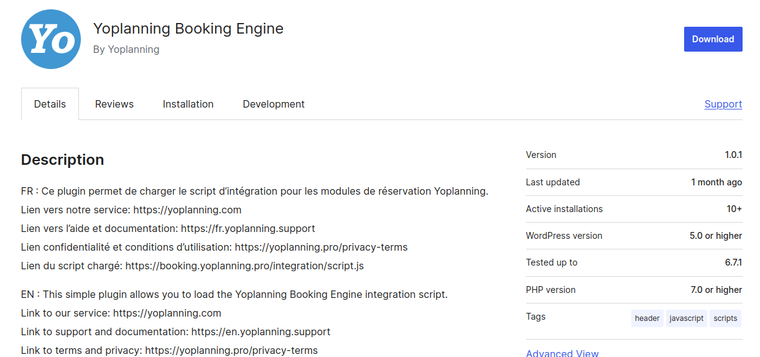
Task: Click the version number 1.0.1
Action: 733,155
